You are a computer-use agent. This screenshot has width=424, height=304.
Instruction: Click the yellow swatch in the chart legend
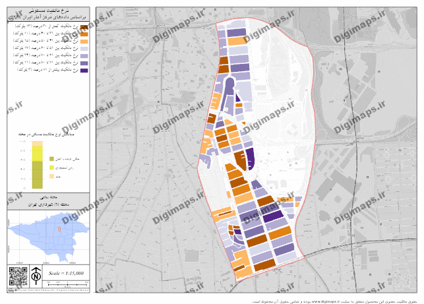[51, 167]
